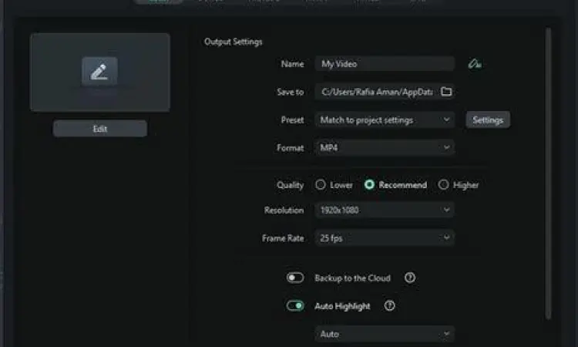578x347 pixels.
Task: Open the Auto dropdown under Auto Highlight
Action: tap(384, 334)
